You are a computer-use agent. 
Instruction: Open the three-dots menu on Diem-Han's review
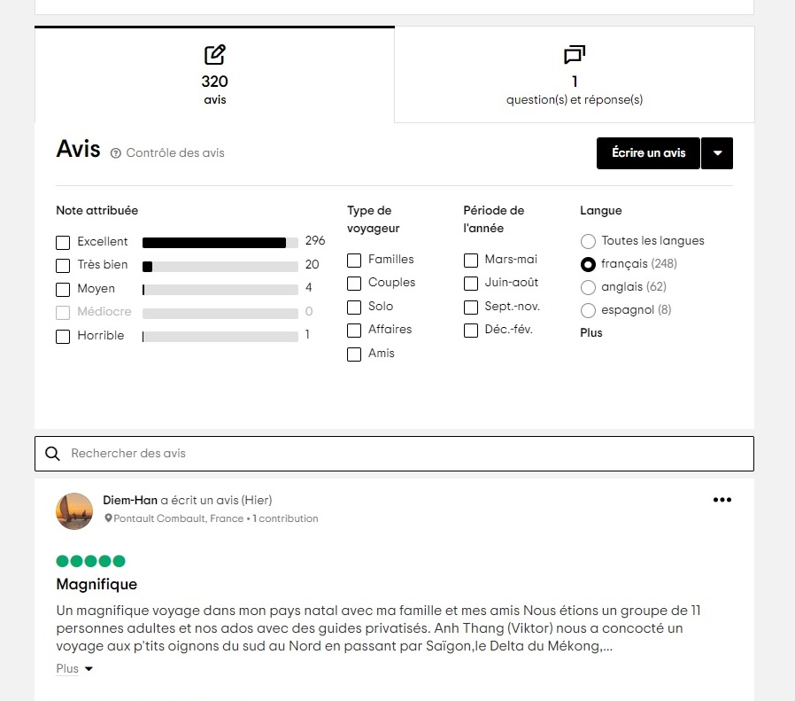coord(722,500)
